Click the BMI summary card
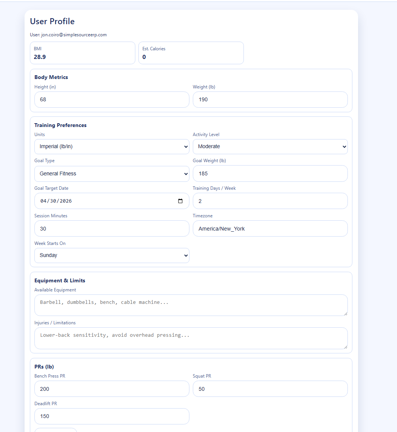This screenshot has width=397, height=432. [x=82, y=53]
